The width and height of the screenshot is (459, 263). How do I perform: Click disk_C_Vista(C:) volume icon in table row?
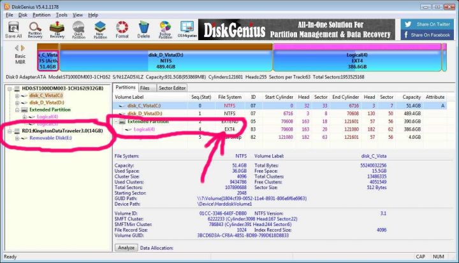pyautogui.click(x=122, y=106)
